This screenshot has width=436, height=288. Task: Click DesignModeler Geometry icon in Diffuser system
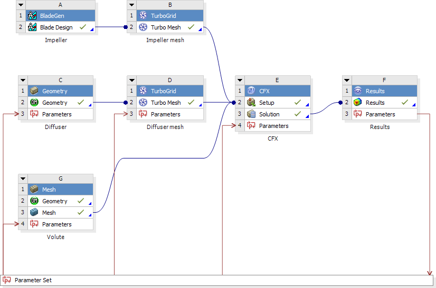(34, 102)
